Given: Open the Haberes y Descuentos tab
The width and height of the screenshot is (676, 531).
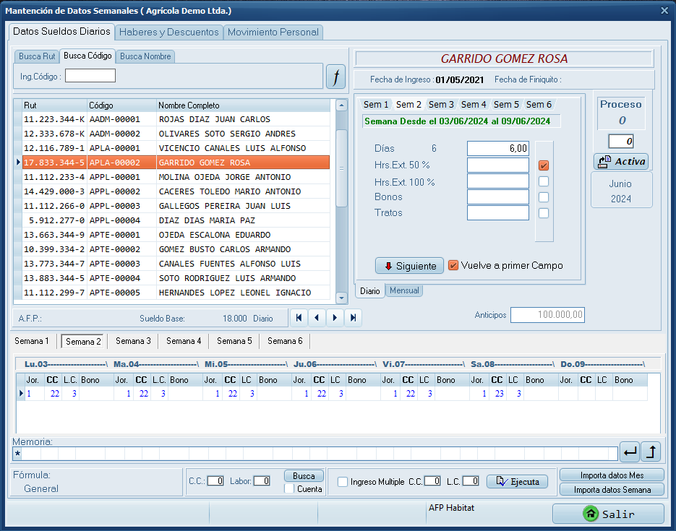Looking at the screenshot, I should coord(169,33).
